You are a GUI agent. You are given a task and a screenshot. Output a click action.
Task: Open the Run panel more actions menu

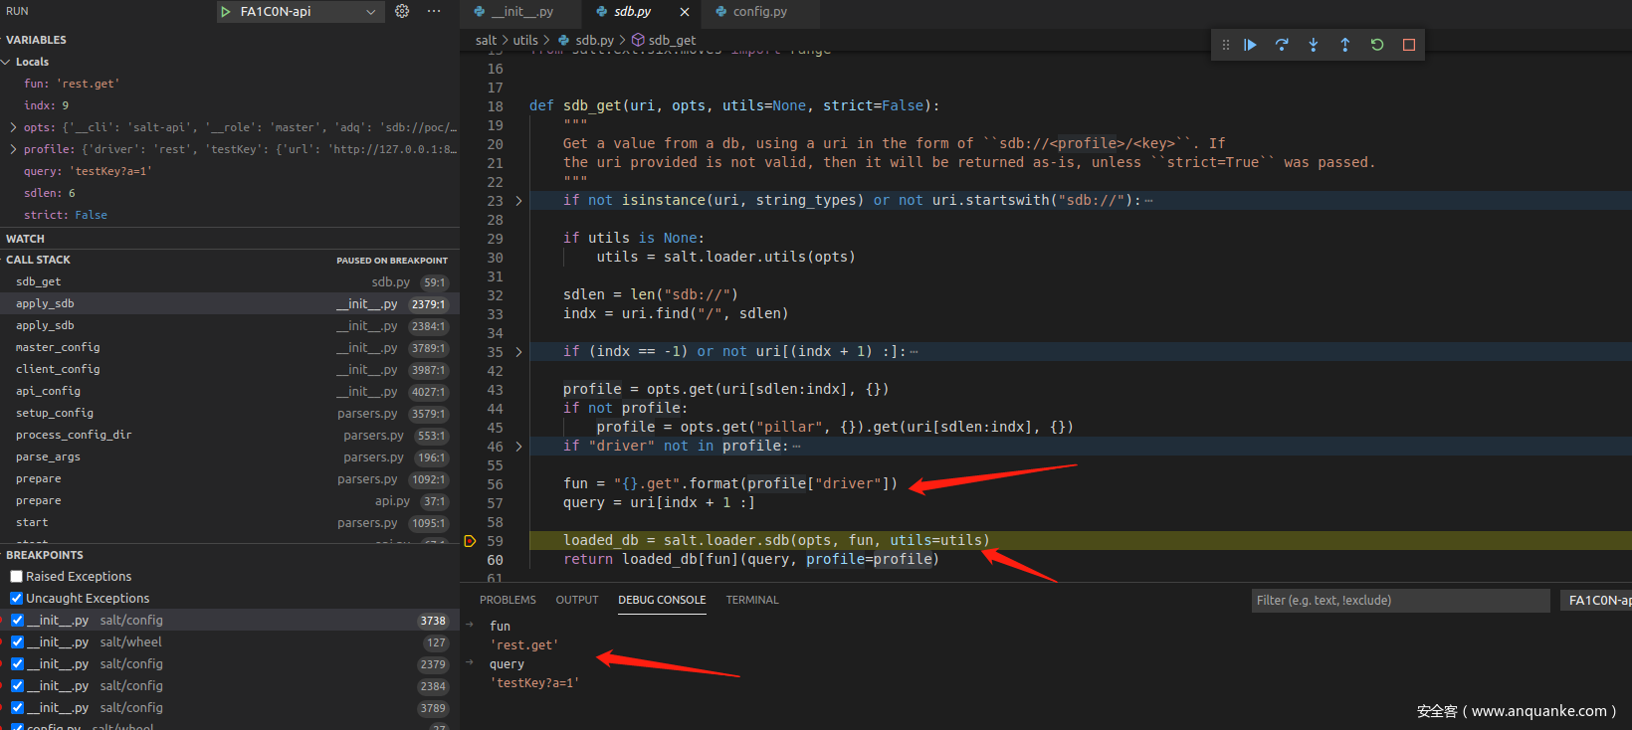point(434,11)
